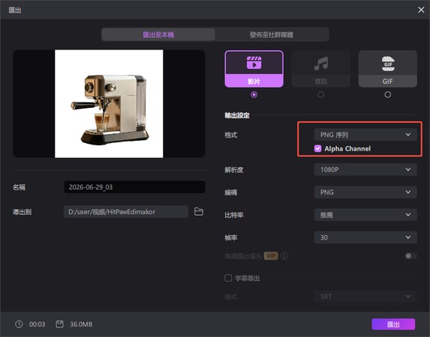
Task: Select the radio button under audio card
Action: coord(321,94)
